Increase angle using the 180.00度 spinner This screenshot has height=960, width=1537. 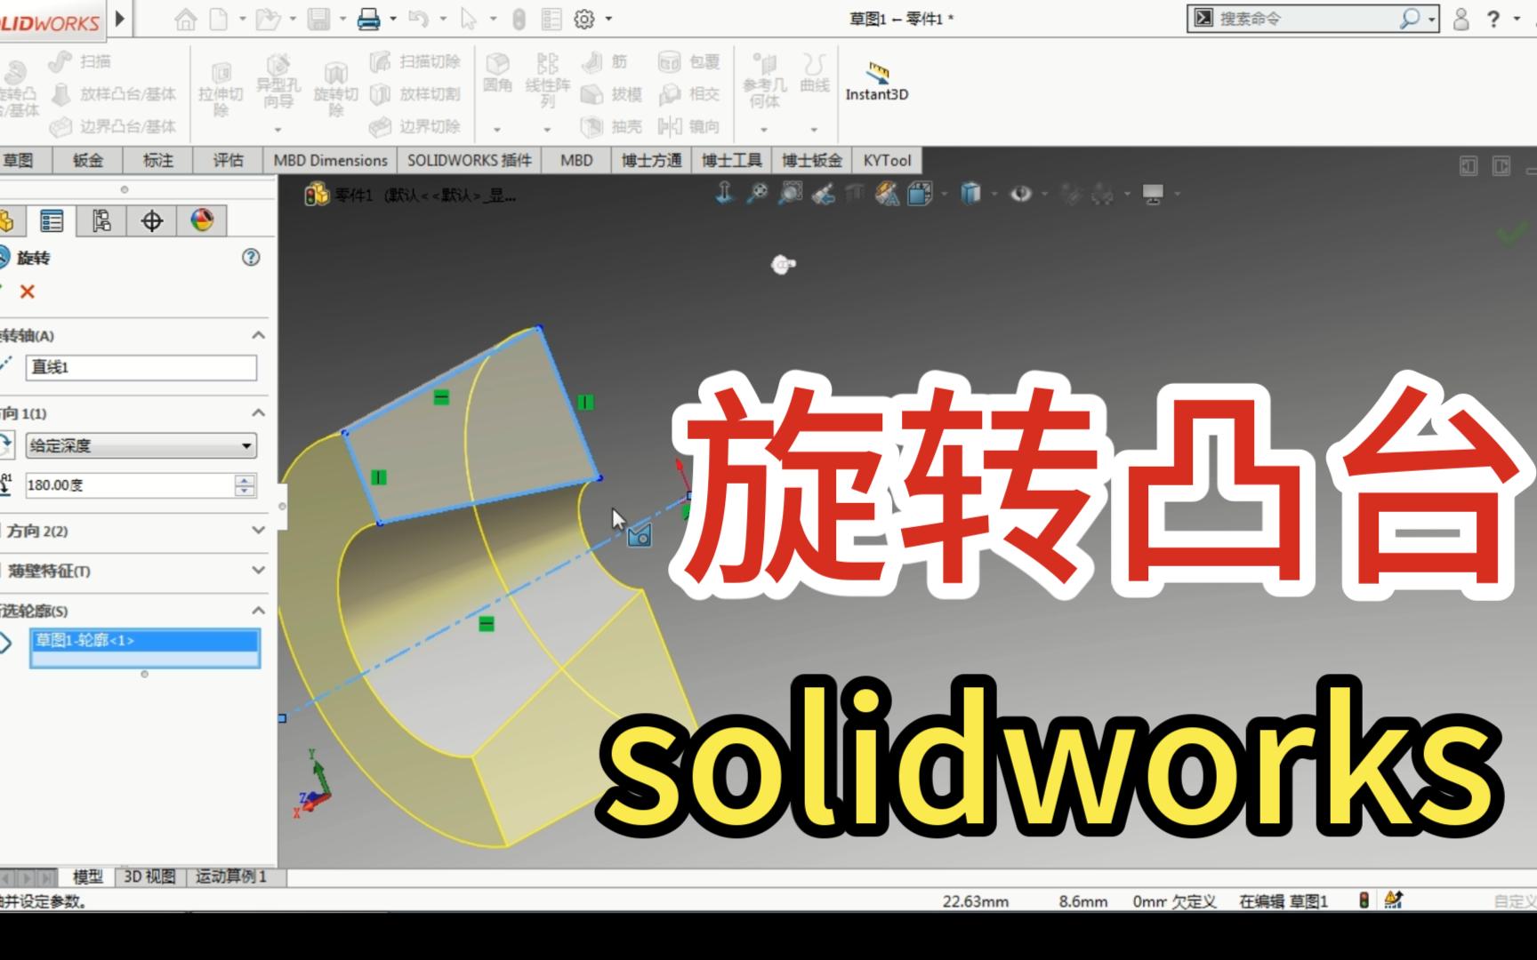point(243,480)
